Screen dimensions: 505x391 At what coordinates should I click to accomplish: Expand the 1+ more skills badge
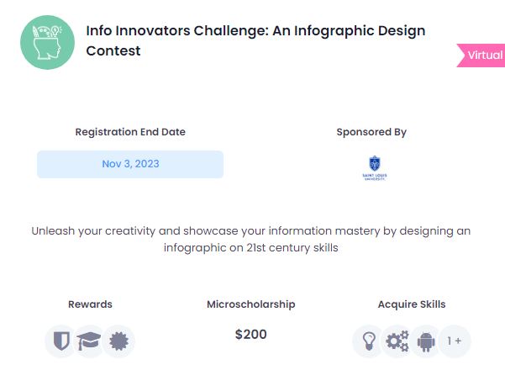tap(455, 341)
